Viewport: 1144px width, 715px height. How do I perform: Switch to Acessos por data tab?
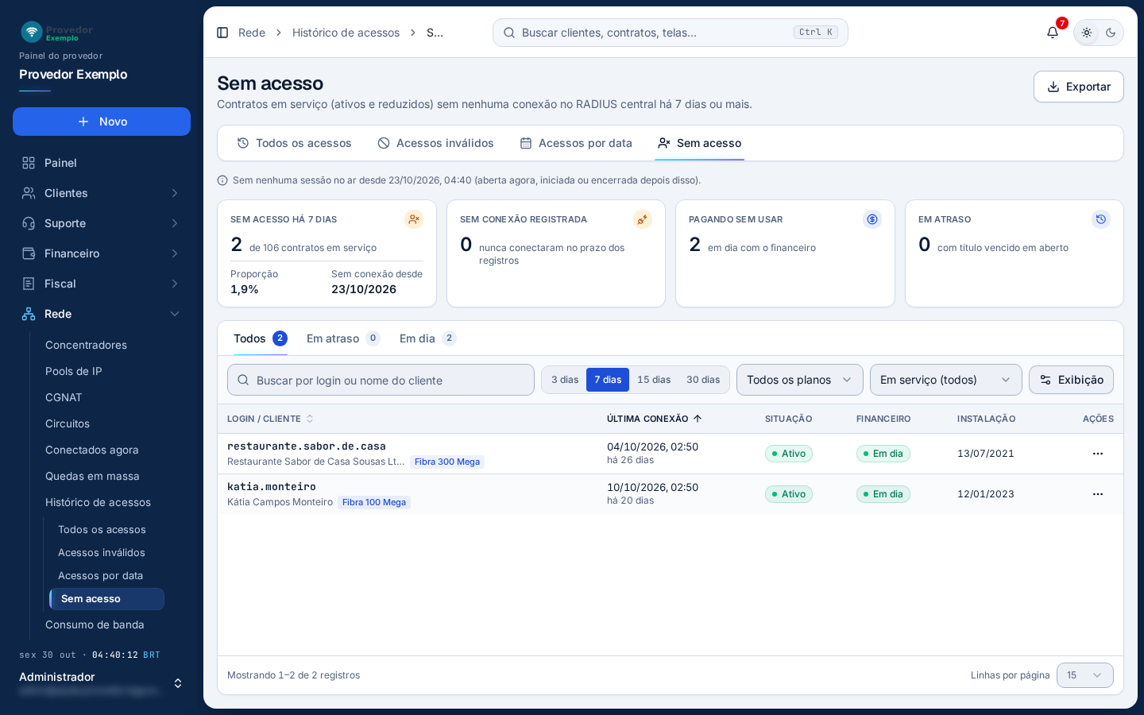(576, 143)
